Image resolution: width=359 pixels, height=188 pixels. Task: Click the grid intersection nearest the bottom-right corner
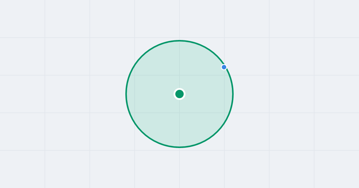314,150
